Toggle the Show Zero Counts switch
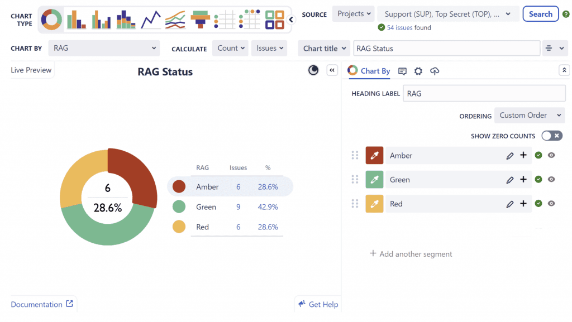 coord(552,136)
